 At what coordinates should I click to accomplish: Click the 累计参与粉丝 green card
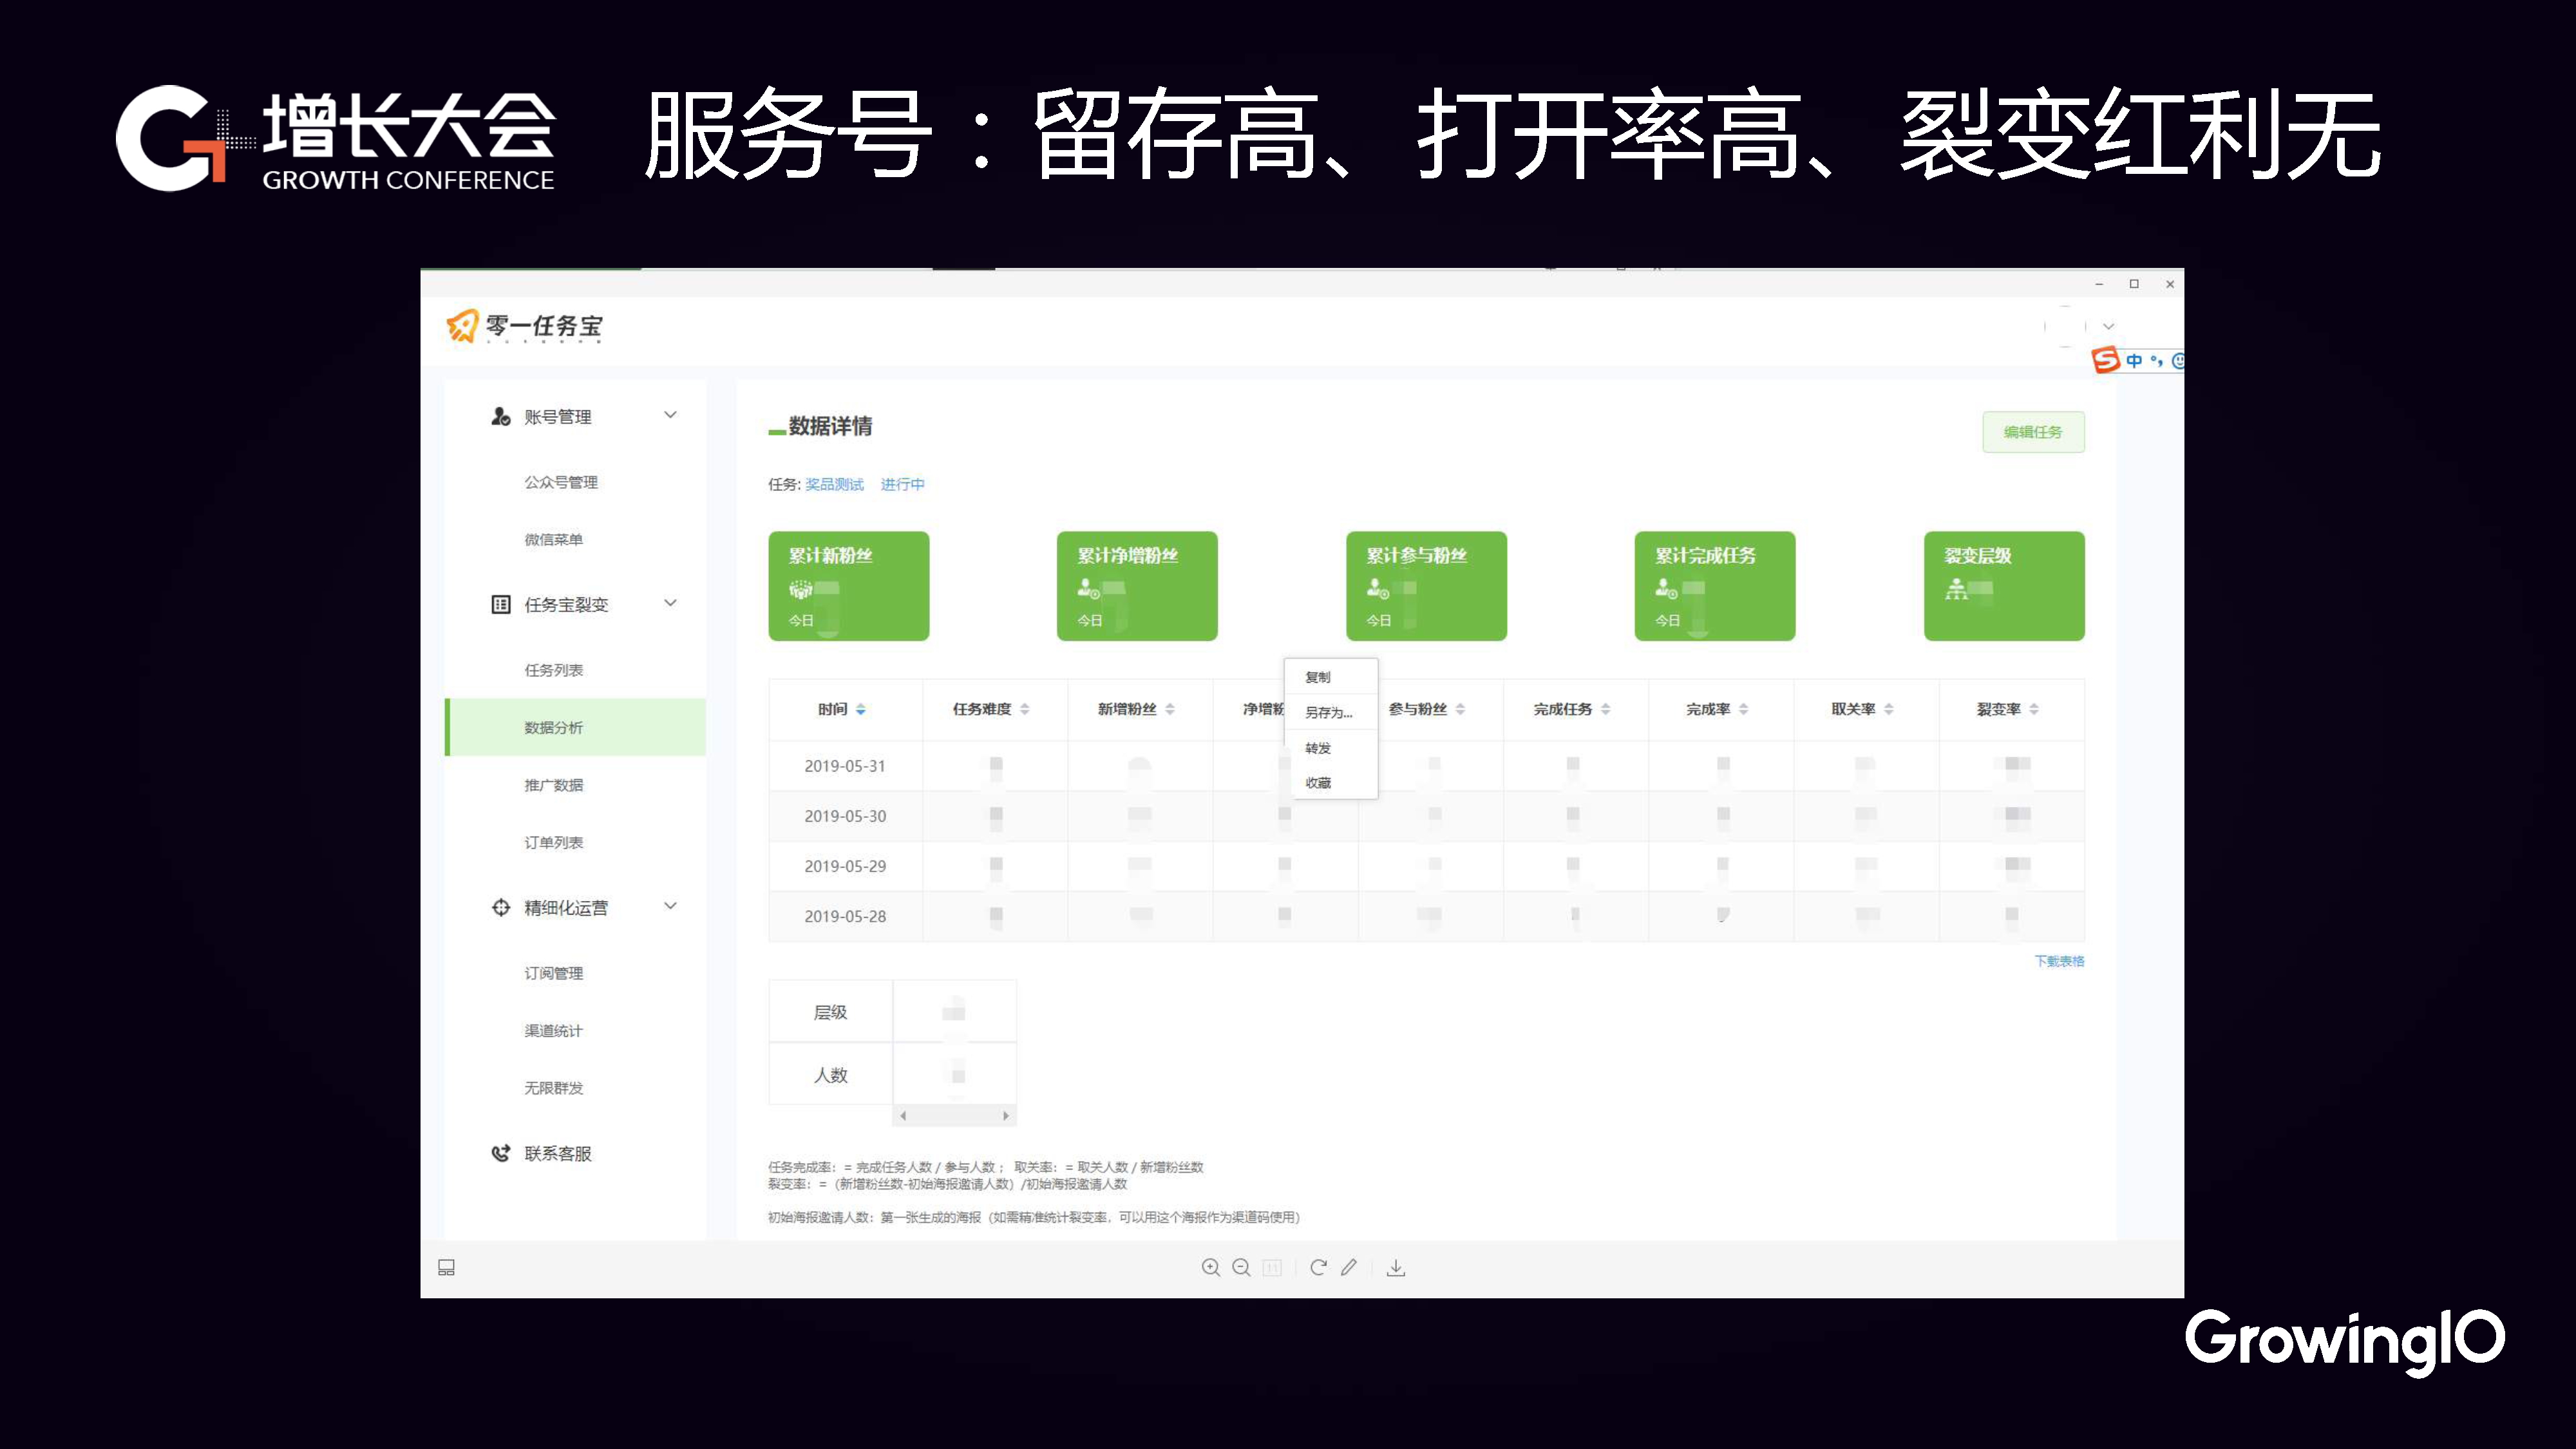point(1426,586)
